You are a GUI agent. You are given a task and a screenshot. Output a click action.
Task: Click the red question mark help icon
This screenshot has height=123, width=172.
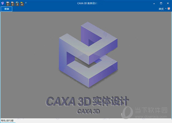pyautogui.click(x=169, y=8)
